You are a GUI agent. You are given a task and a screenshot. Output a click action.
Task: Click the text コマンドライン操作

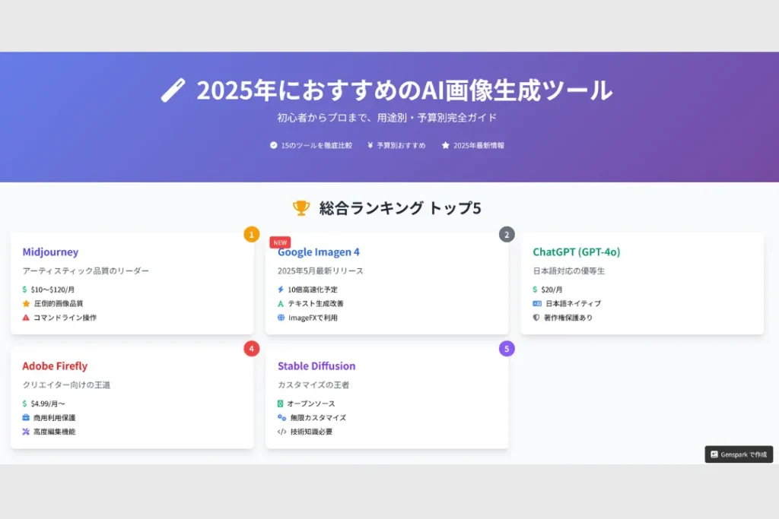65,318
